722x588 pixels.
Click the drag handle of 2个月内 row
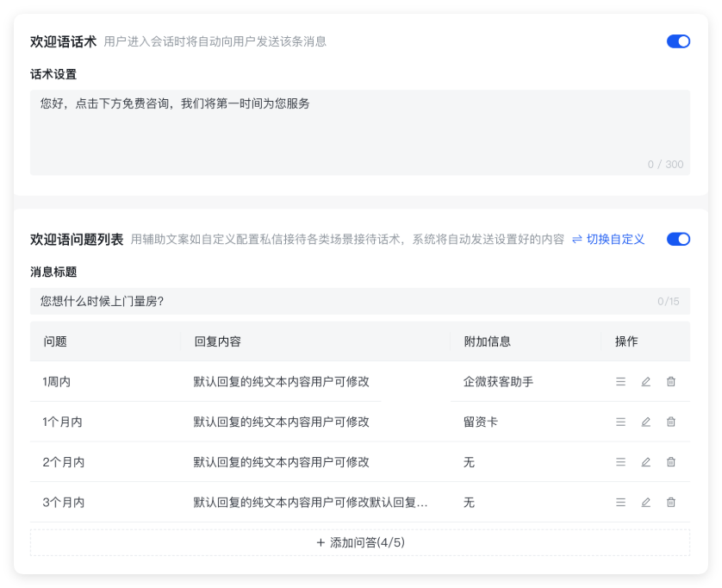pyautogui.click(x=619, y=462)
